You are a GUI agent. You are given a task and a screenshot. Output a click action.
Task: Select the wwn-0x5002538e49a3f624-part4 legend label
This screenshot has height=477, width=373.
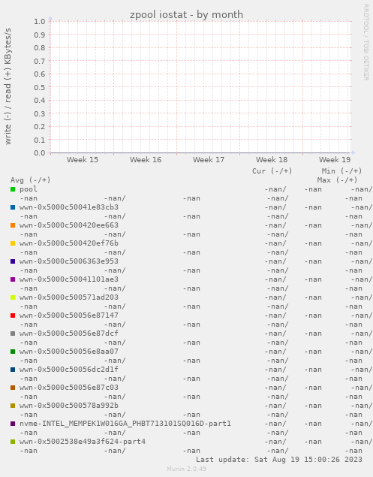click(x=83, y=442)
